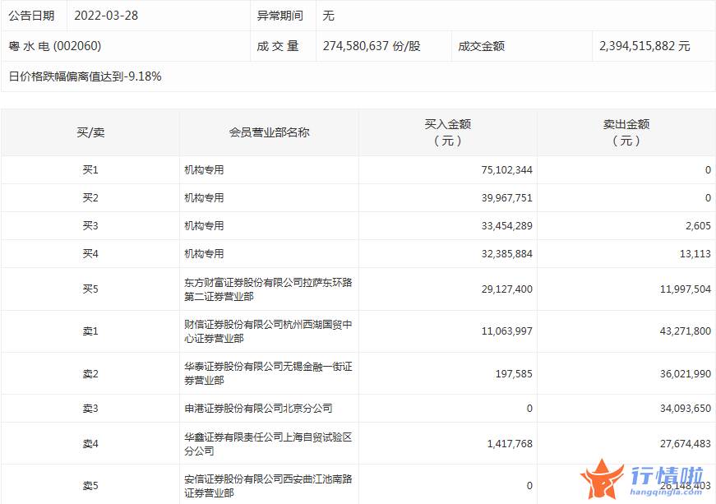
Task: Select sell amount 43,271,800
Action: (x=686, y=331)
